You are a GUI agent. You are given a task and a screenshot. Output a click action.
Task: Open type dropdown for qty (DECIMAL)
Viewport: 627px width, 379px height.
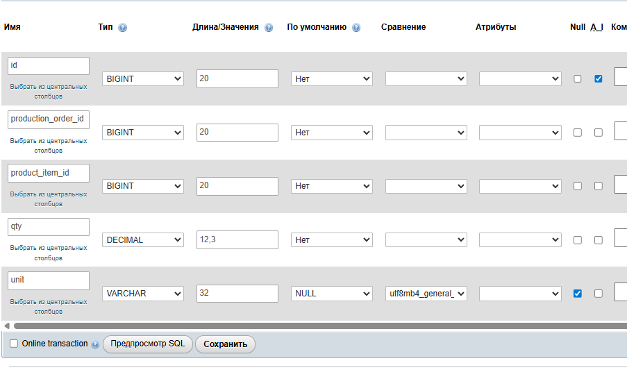143,239
